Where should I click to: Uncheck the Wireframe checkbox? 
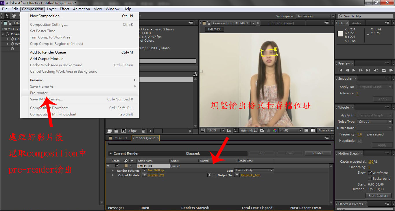tap(370, 173)
